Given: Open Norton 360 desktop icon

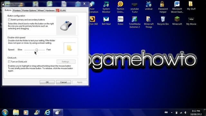Looking at the screenshot, I should (x=94, y=21).
